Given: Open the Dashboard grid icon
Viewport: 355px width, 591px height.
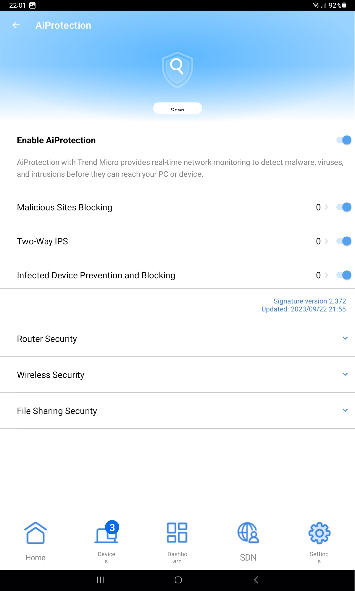Looking at the screenshot, I should pos(177,533).
